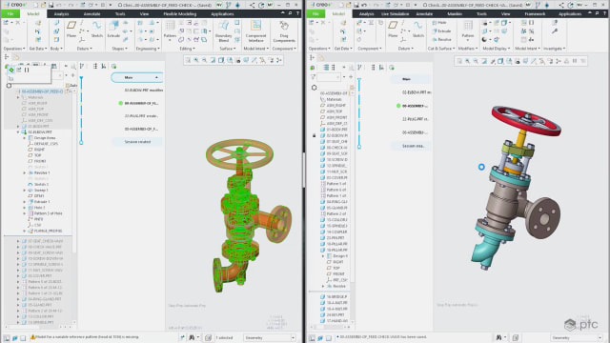The height and width of the screenshot is (343, 610).
Task: Activate Drag Components in left window
Action: (x=284, y=31)
